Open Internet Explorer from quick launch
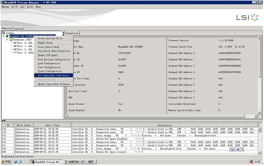This screenshot has width=264, height=166. tap(16, 162)
